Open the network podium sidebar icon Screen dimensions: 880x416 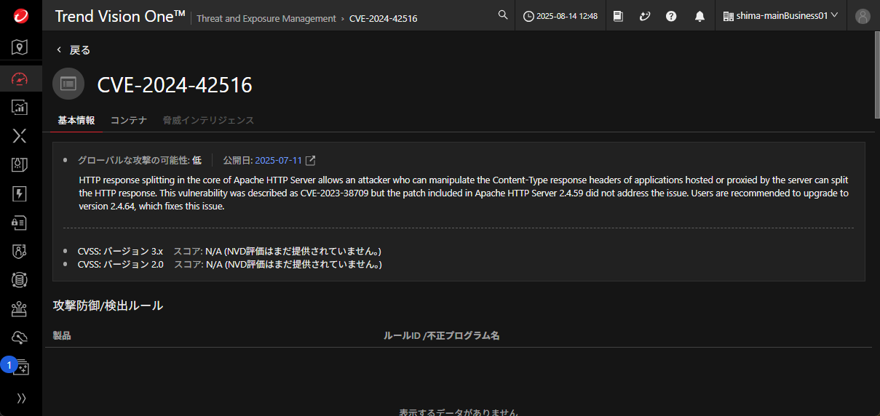[20, 309]
